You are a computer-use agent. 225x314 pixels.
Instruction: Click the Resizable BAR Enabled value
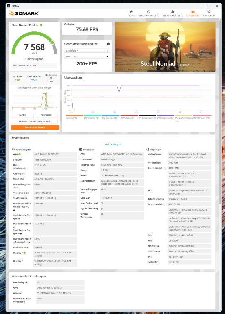coord(55,247)
